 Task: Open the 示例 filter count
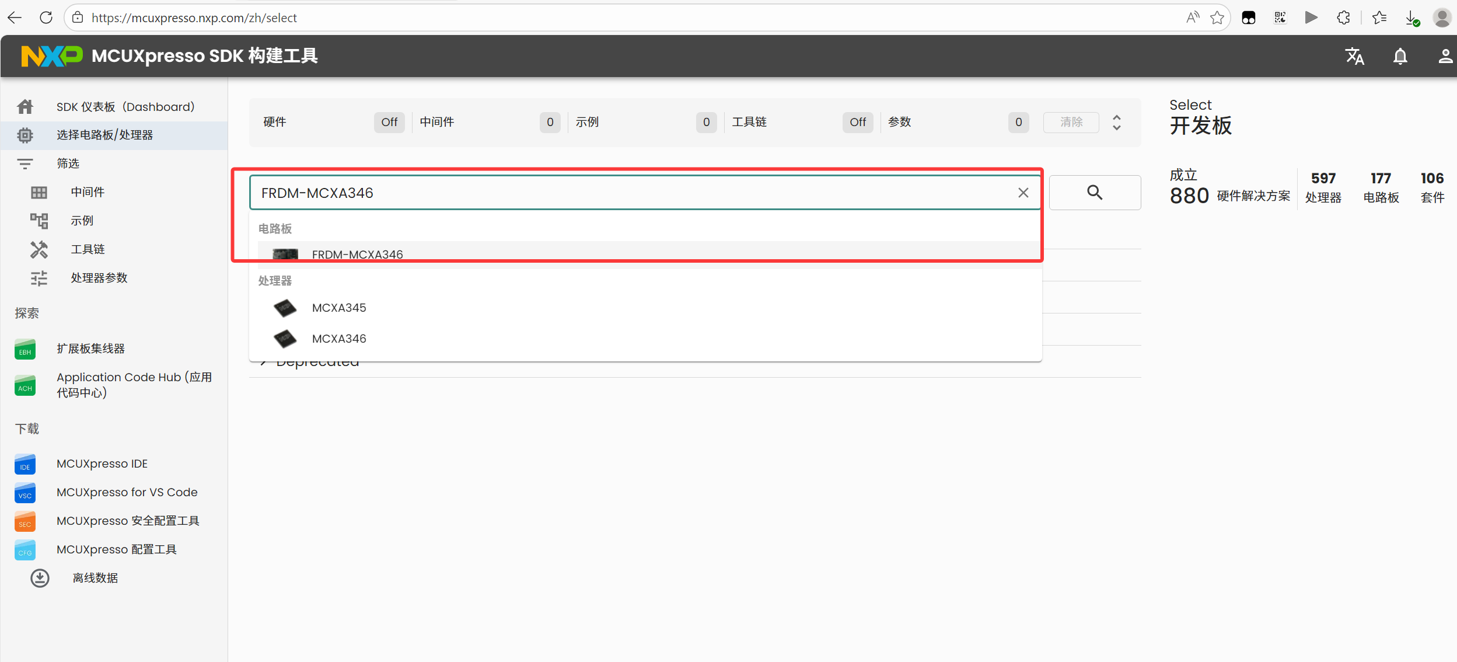(x=706, y=122)
